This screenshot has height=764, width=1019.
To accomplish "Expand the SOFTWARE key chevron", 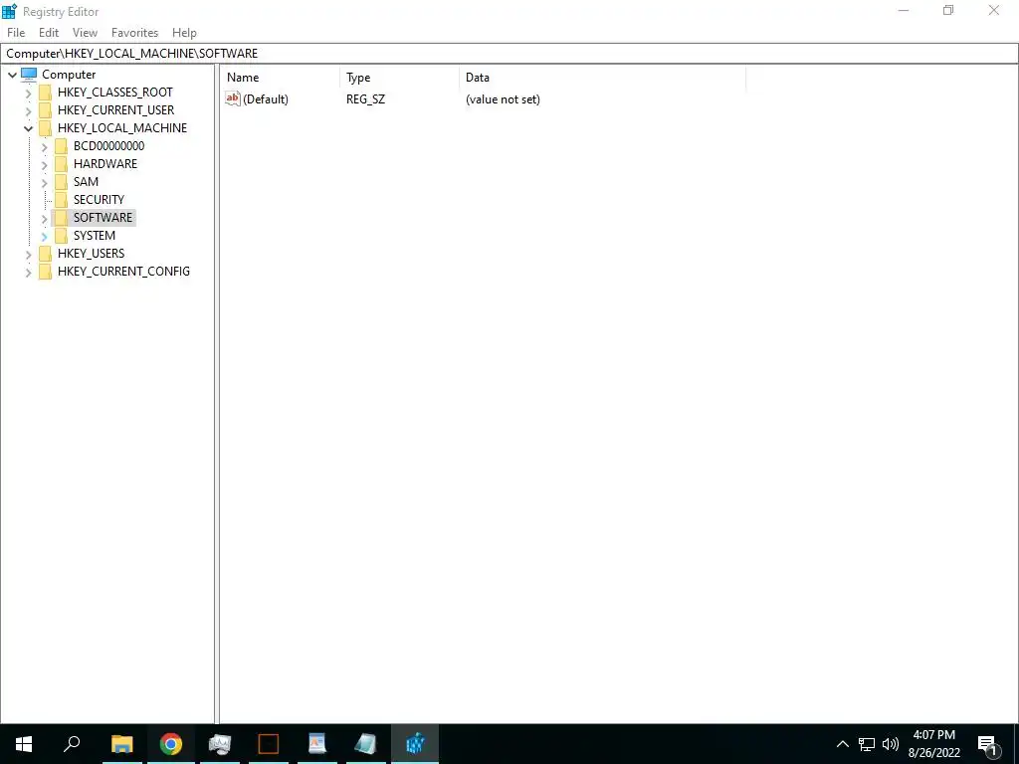I will [44, 218].
